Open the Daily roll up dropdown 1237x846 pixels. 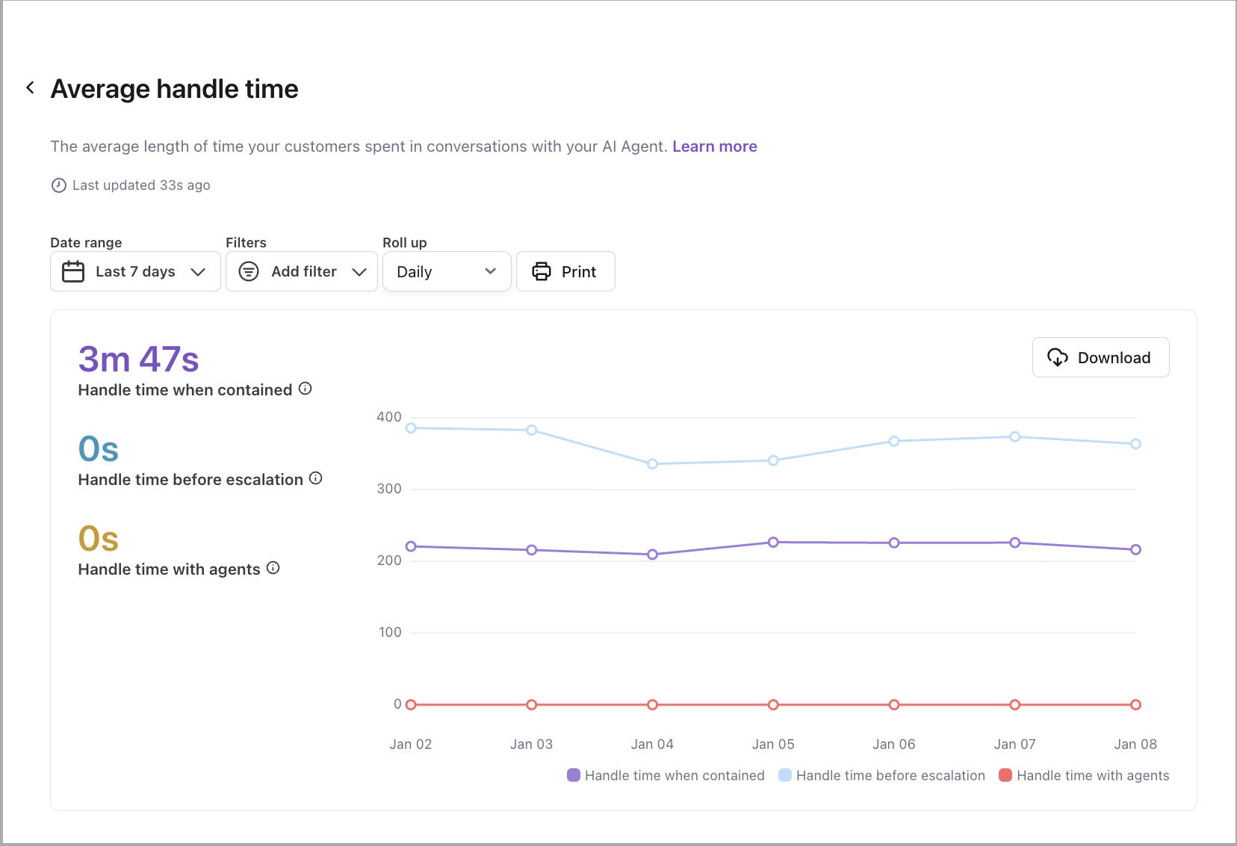pos(446,271)
